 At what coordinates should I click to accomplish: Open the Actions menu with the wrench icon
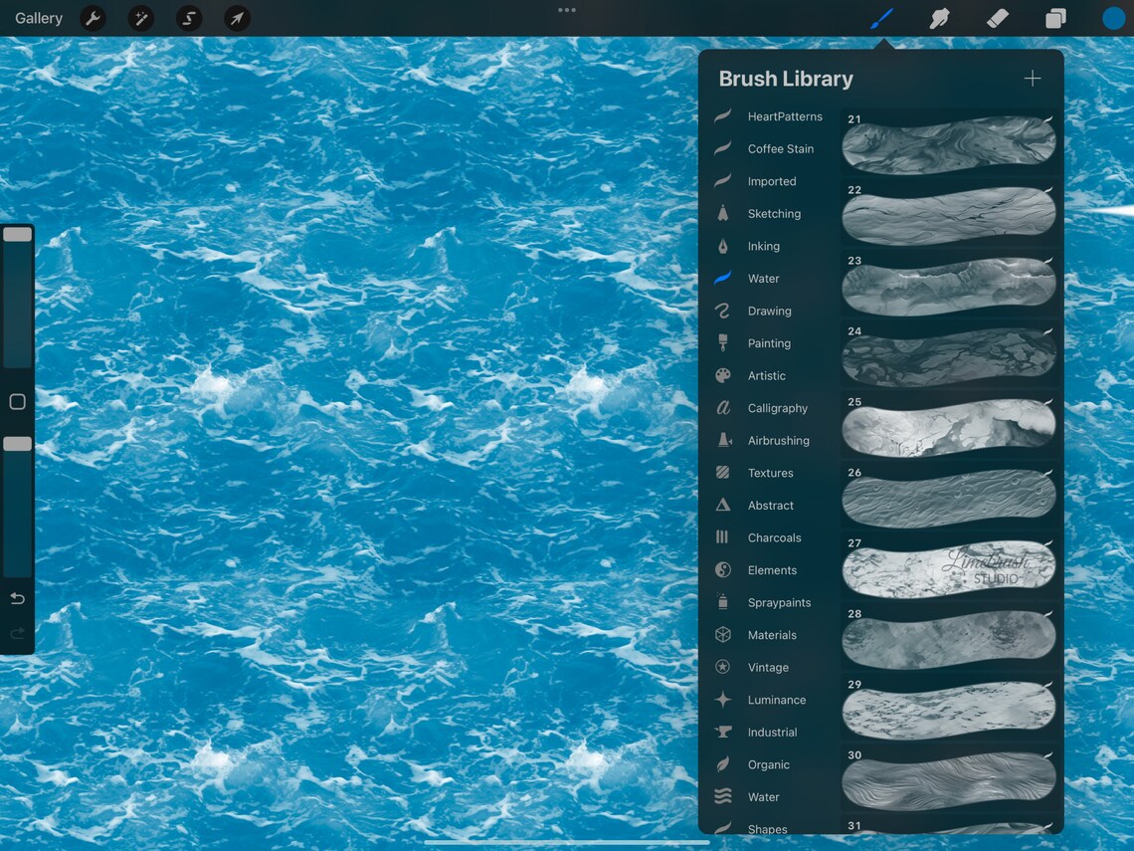tap(93, 18)
